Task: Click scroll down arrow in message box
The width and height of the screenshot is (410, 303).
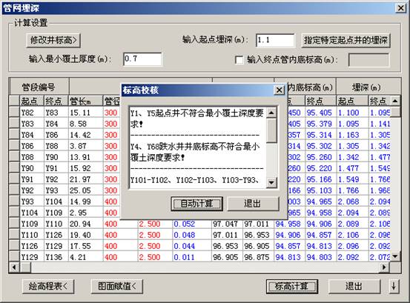Action: (x=271, y=182)
